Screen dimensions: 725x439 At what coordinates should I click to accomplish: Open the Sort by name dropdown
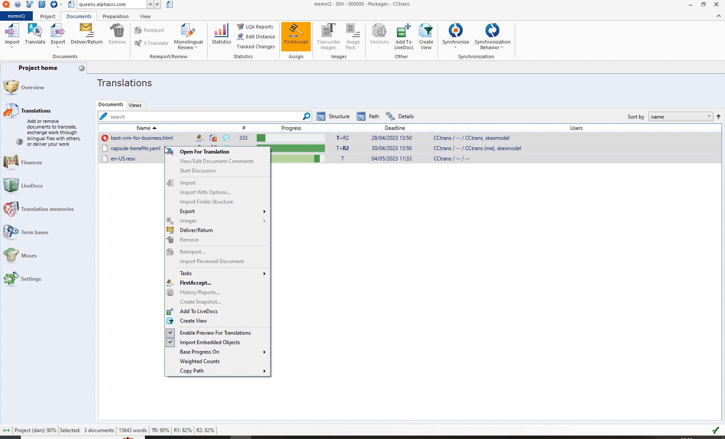click(x=680, y=116)
